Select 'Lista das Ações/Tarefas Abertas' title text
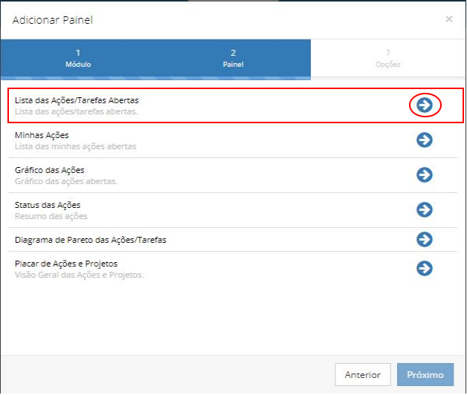 tap(77, 100)
